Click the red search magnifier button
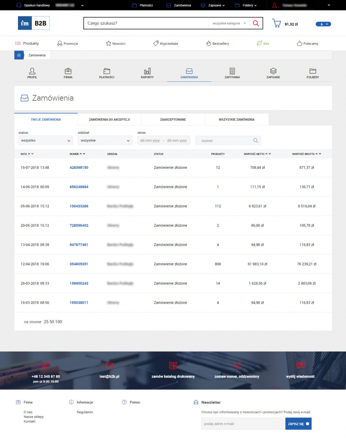The width and height of the screenshot is (346, 440). click(256, 23)
